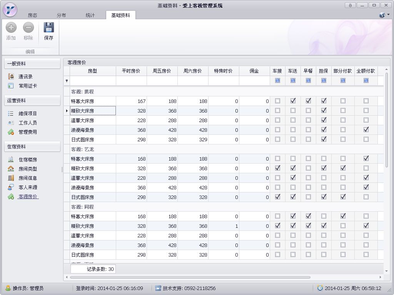Sort by the 房型 column header
The width and height of the screenshot is (394, 295).
click(93, 71)
